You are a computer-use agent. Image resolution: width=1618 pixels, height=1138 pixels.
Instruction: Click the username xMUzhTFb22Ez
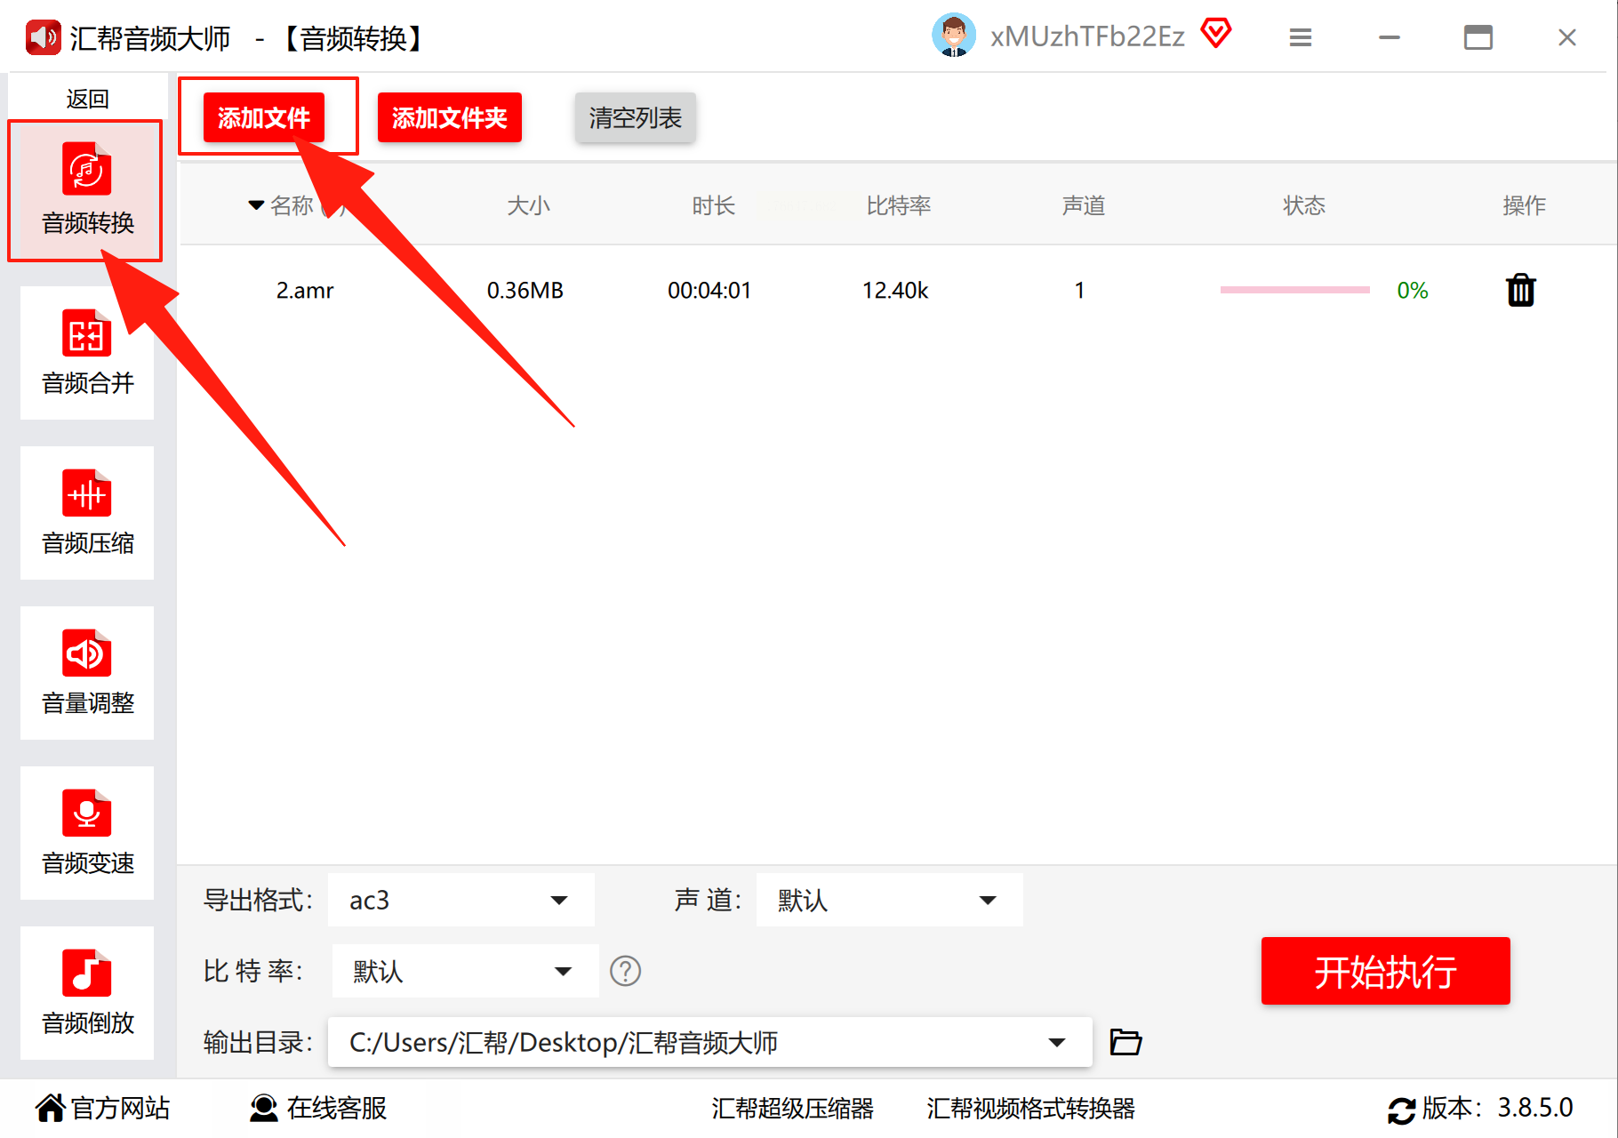click(x=1087, y=36)
